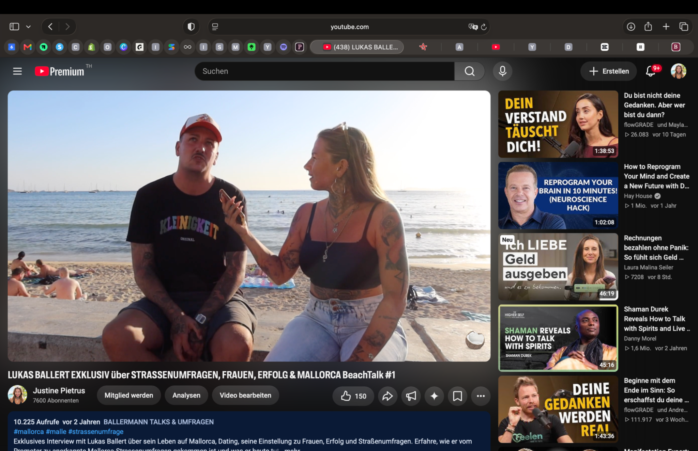
Task: Switch to the Gmail pinned tab
Action: [27, 47]
